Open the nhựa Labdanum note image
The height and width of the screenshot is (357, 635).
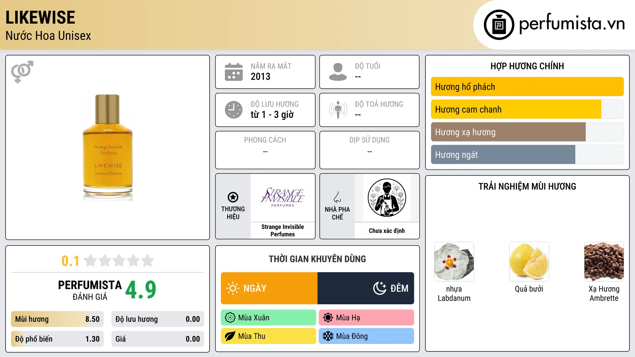[454, 262]
